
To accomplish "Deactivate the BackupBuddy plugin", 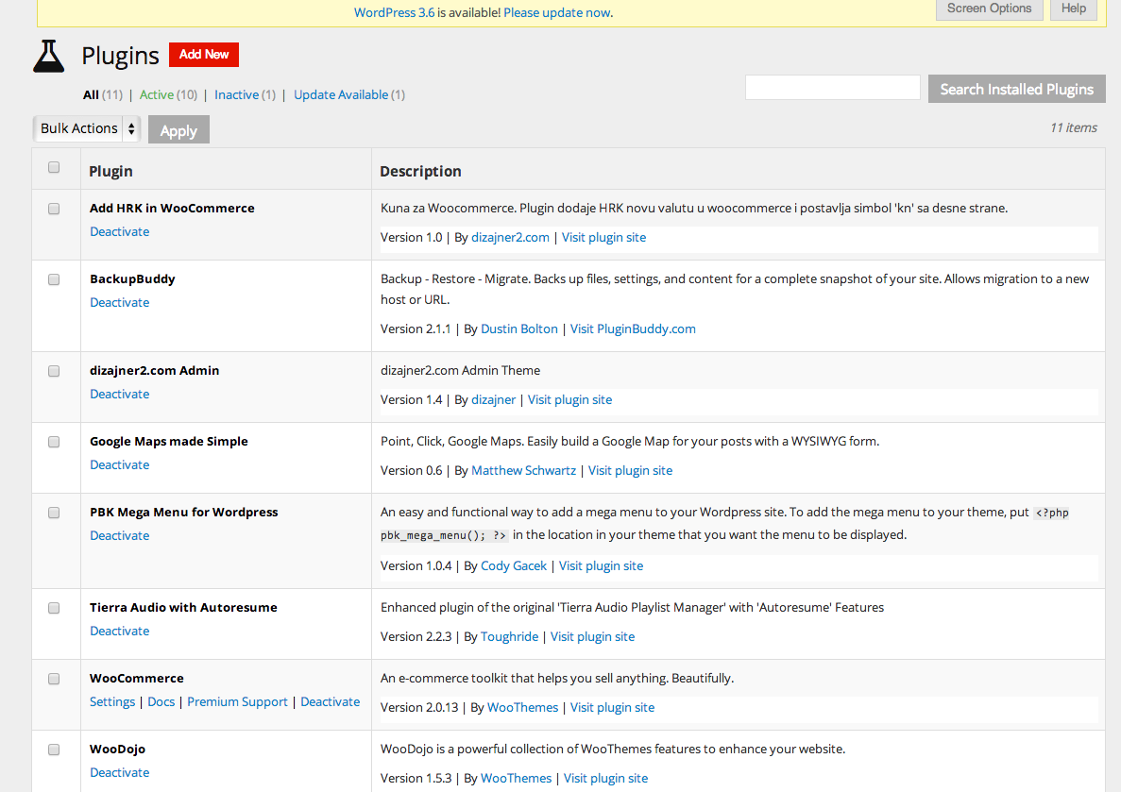I will tap(119, 302).
